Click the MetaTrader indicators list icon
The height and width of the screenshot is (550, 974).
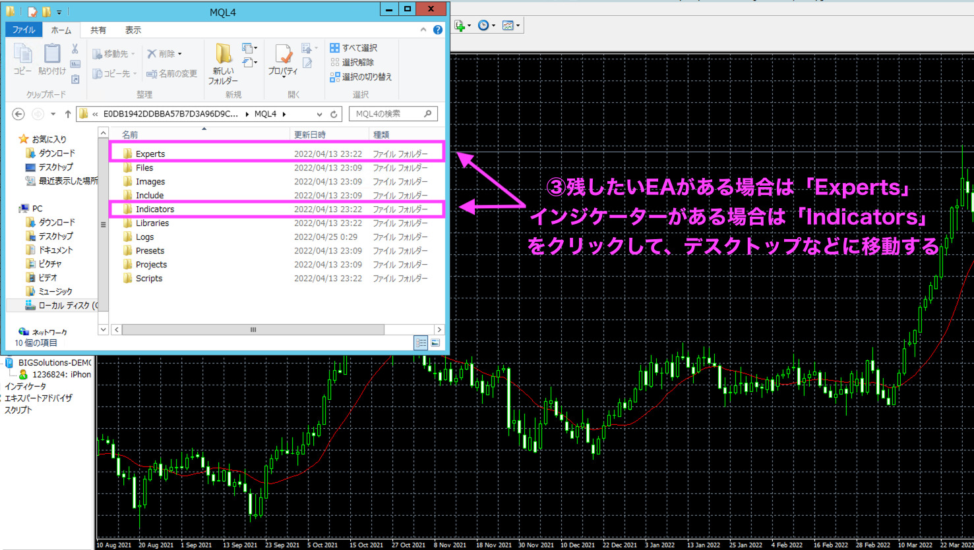[x=460, y=26]
